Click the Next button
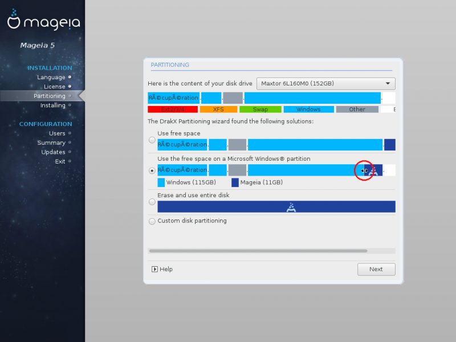This screenshot has width=456, height=342. [x=376, y=269]
